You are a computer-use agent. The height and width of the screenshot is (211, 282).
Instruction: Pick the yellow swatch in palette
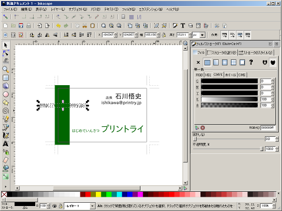(99, 194)
